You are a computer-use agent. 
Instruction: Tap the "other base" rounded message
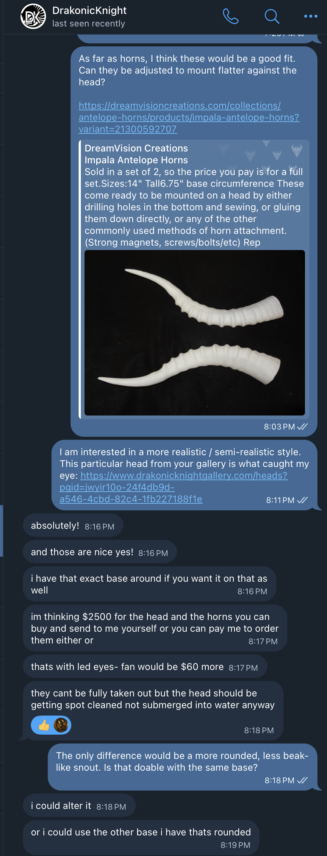click(141, 832)
